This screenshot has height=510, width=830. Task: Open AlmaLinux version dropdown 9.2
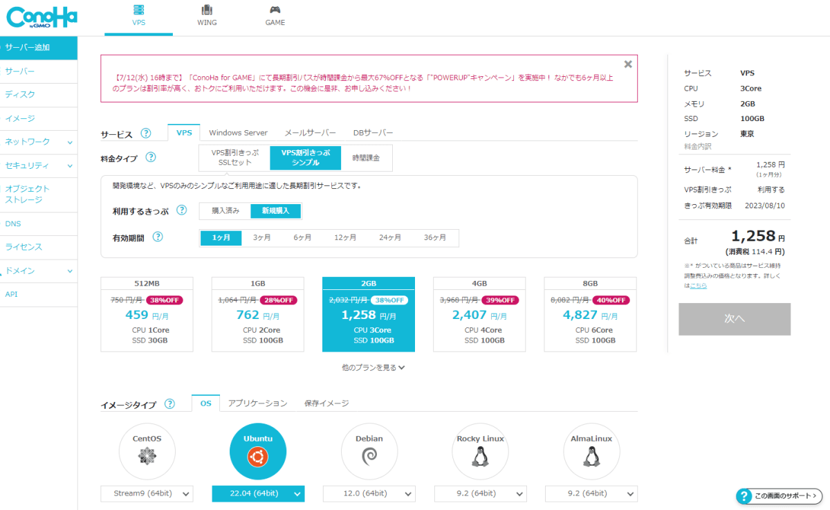[x=591, y=493]
